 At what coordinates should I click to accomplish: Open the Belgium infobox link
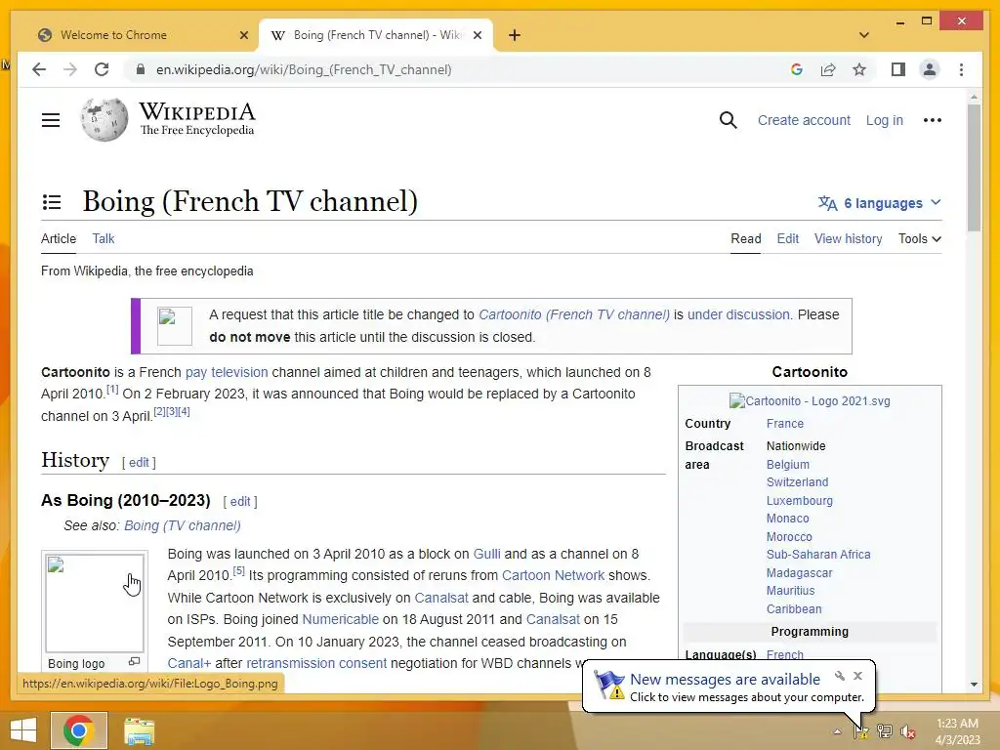click(x=788, y=464)
